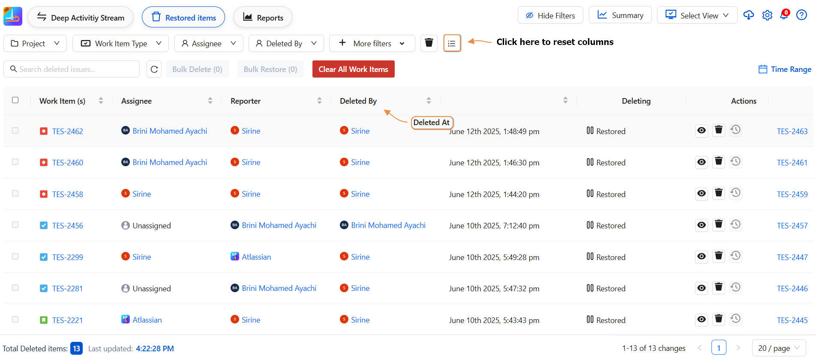Screen dimensions: 816x359
Task: View TES-2462 details with eye icon
Action: point(702,131)
